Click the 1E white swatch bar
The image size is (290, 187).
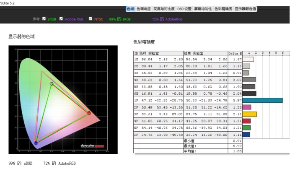[x=248, y=60]
